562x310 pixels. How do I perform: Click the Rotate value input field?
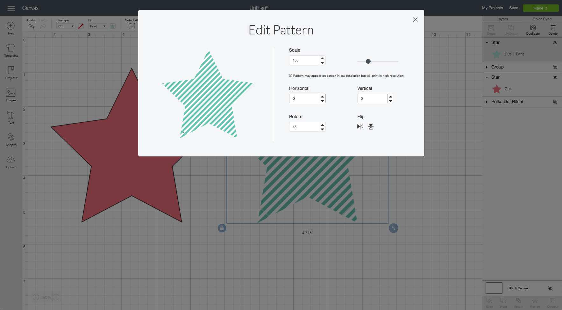point(304,127)
